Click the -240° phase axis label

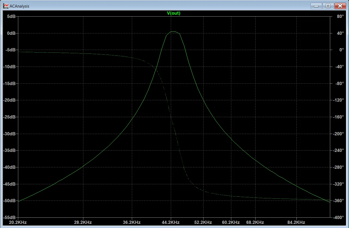point(339,151)
